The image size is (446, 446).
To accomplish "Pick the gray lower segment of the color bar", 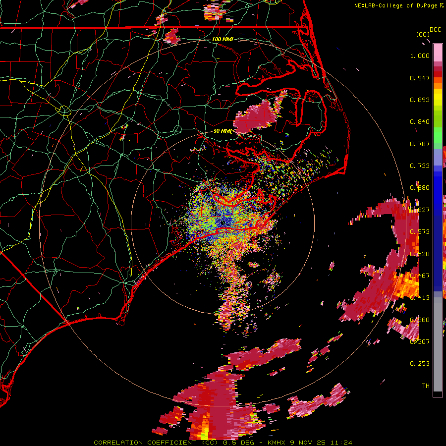I will click(x=438, y=344).
